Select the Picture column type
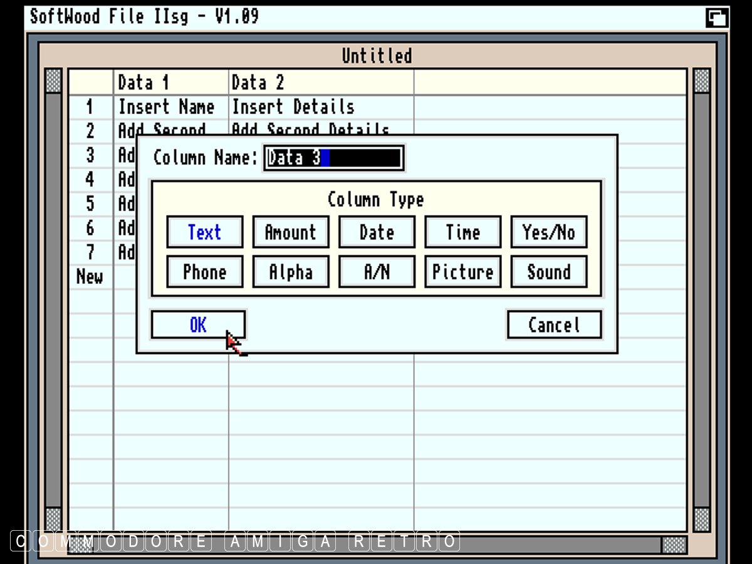The width and height of the screenshot is (752, 564). [x=462, y=272]
